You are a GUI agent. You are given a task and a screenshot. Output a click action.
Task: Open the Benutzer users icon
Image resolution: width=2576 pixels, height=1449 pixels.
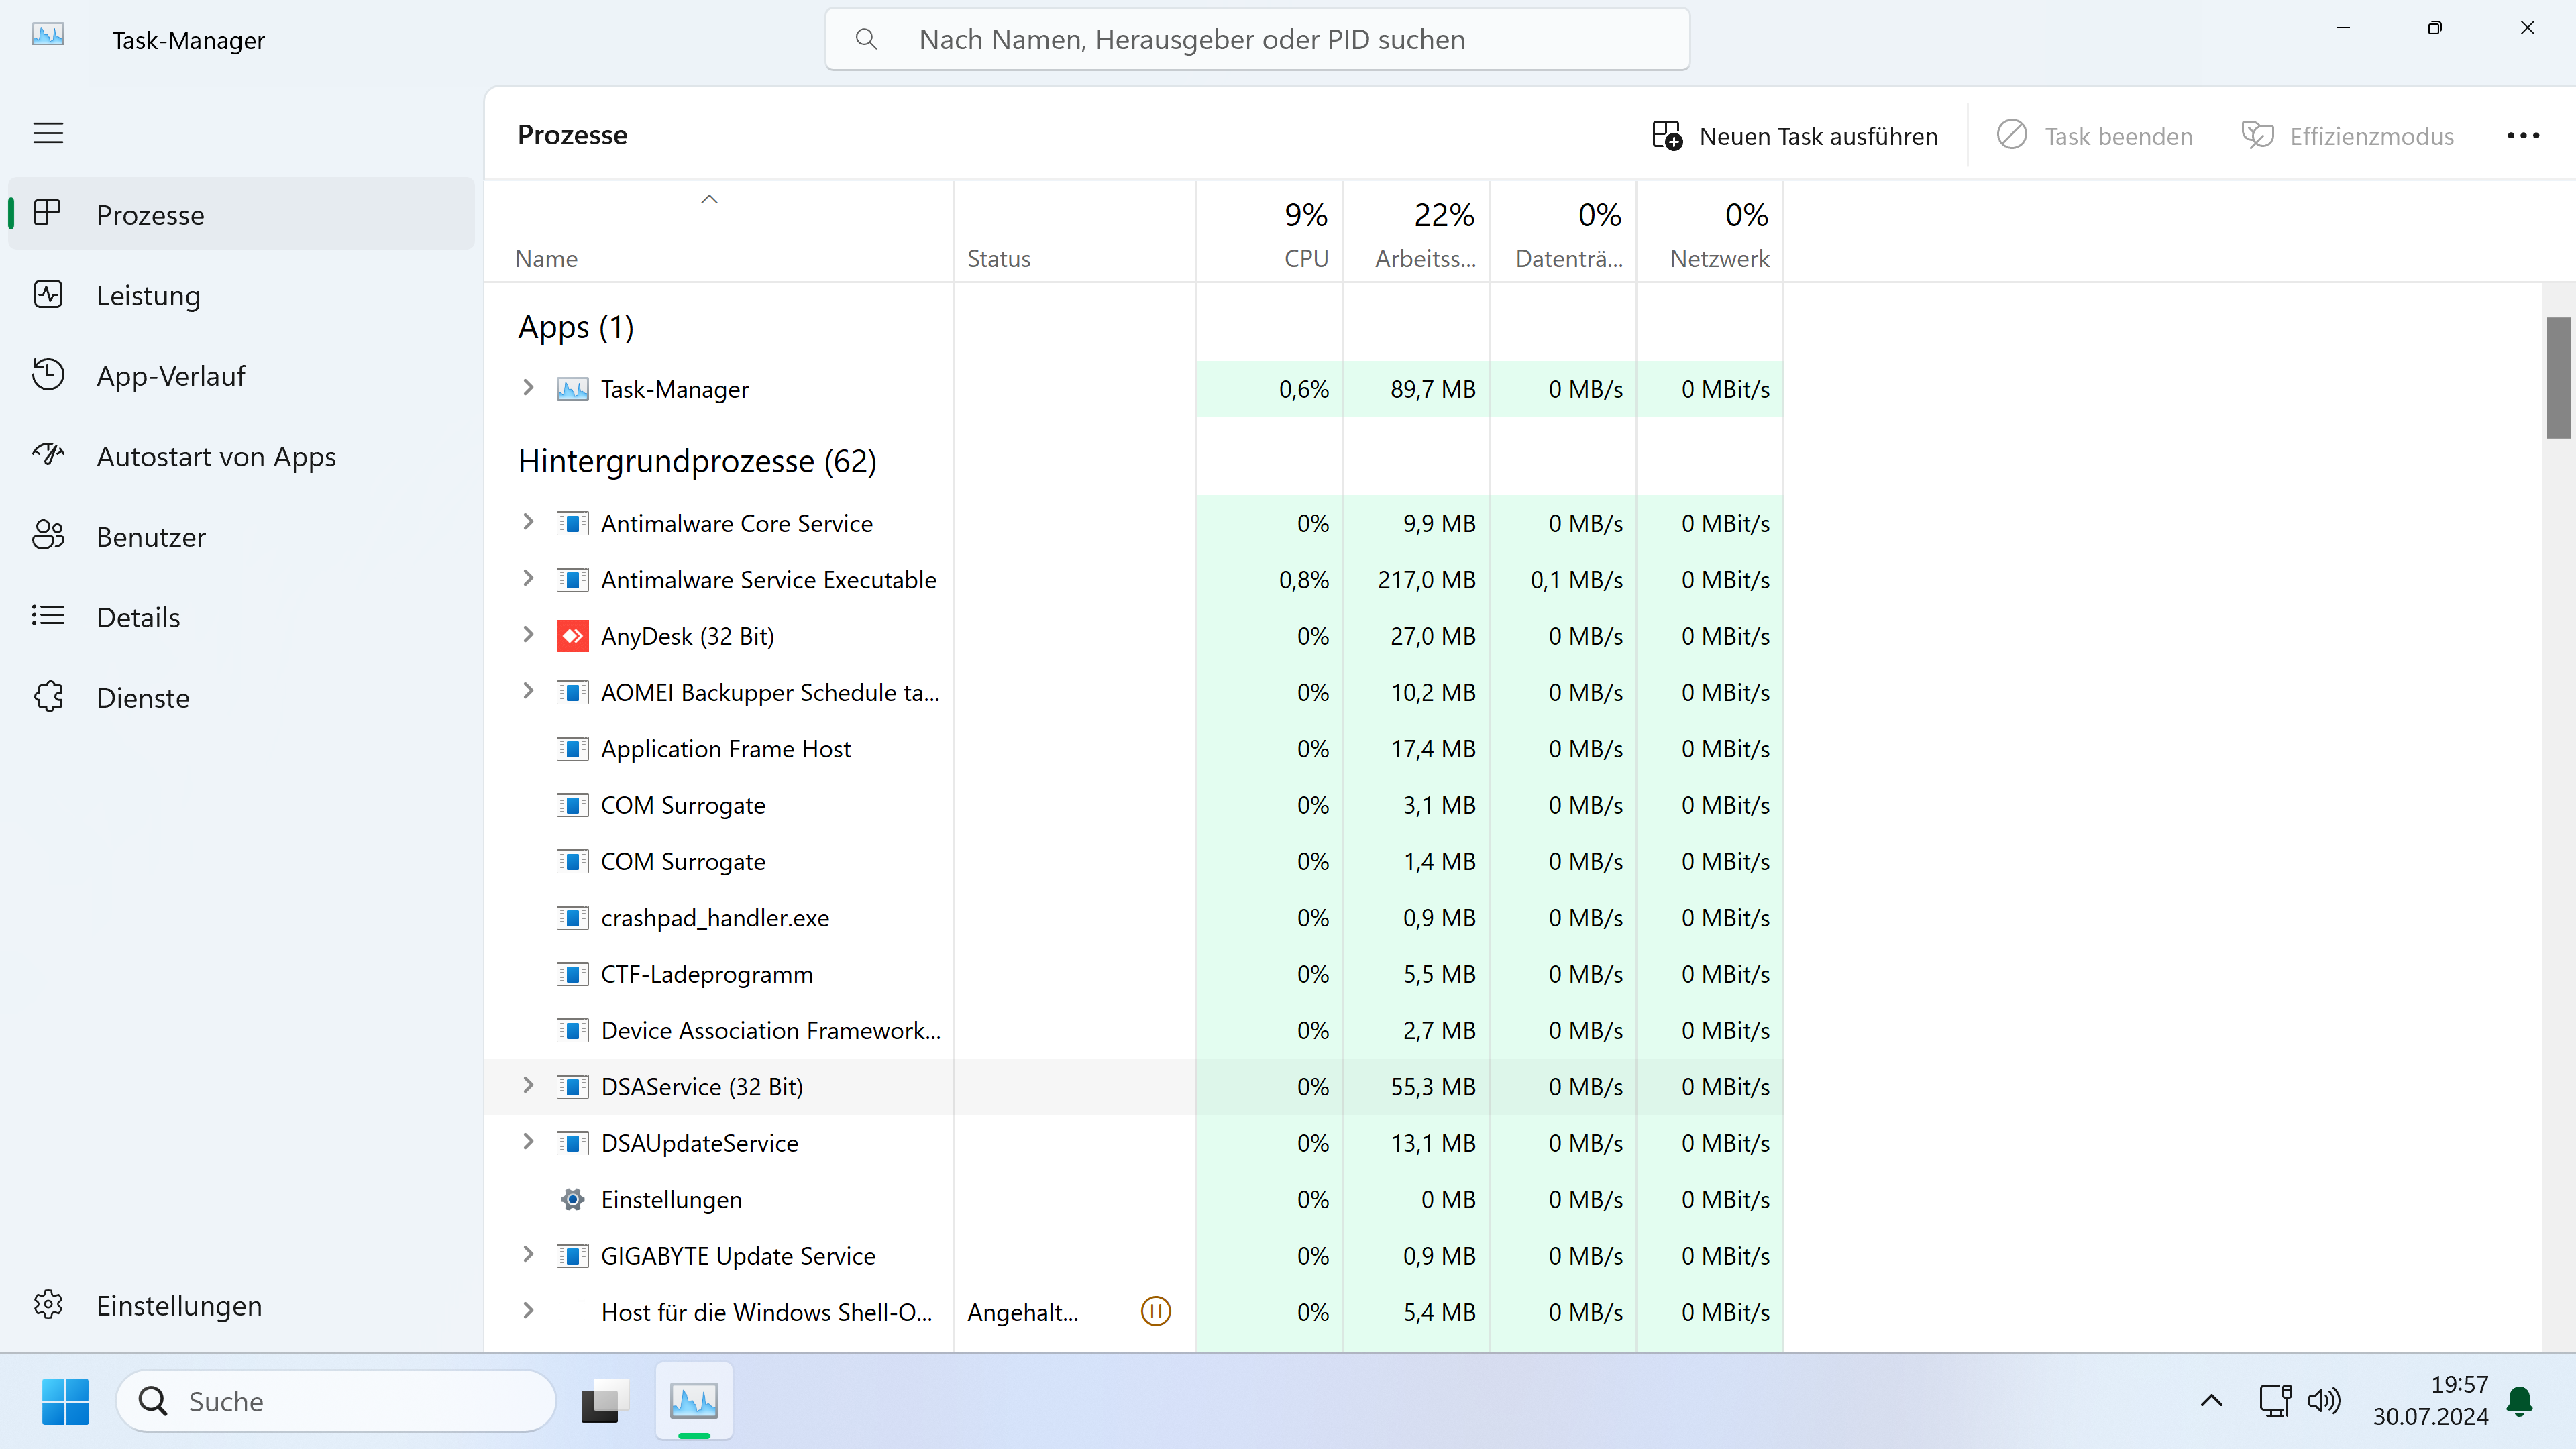[x=48, y=536]
